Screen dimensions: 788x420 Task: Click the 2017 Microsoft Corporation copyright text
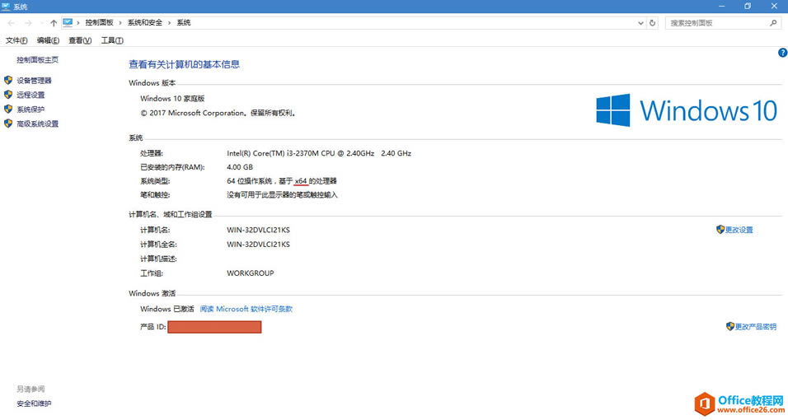click(x=218, y=113)
